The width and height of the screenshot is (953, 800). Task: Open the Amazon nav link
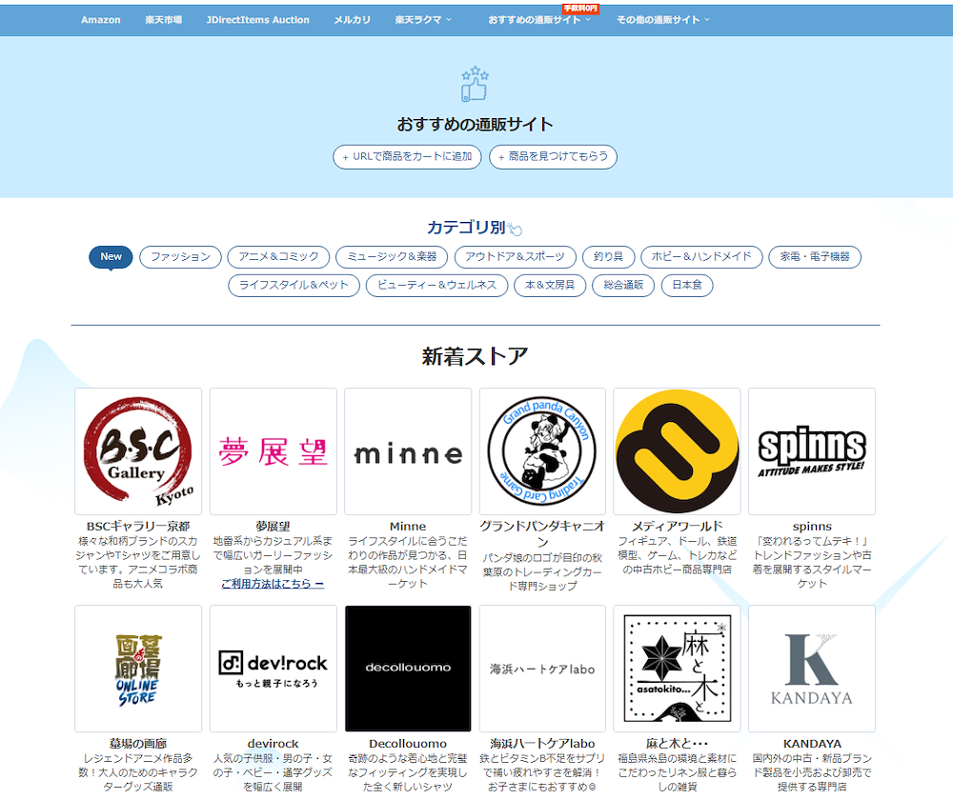(101, 20)
